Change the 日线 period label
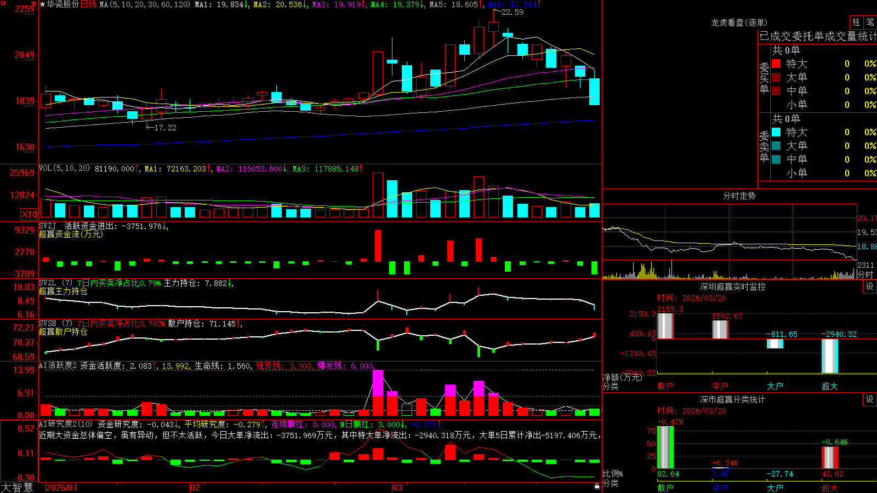Screen dimensions: 877x493 [x=88, y=4]
